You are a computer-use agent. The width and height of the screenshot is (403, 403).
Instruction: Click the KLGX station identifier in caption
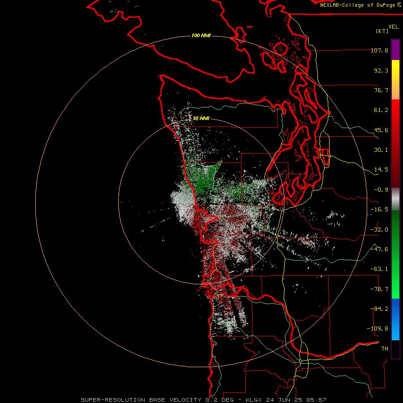pyautogui.click(x=254, y=400)
